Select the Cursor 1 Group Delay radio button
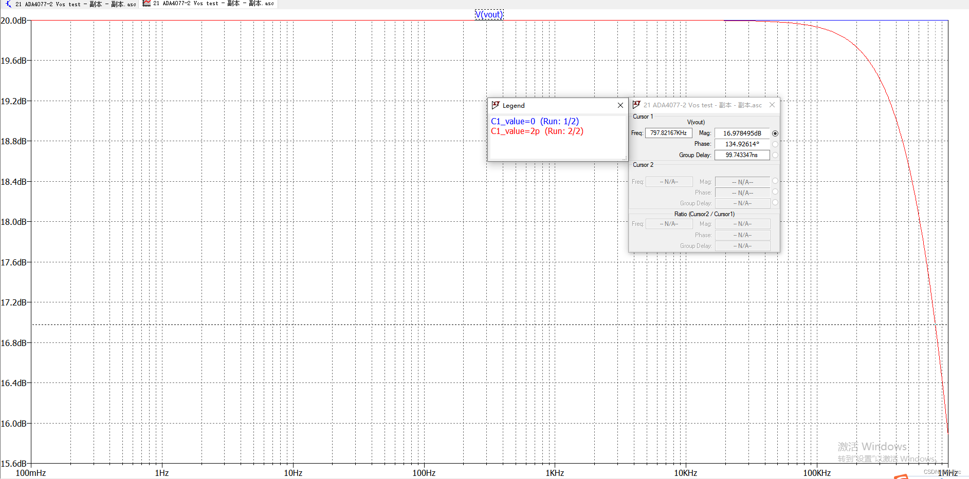Screen dimensions: 969x479 pos(775,155)
